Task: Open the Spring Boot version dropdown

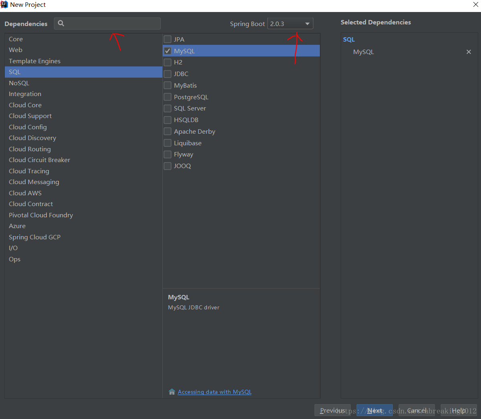Action: click(290, 24)
